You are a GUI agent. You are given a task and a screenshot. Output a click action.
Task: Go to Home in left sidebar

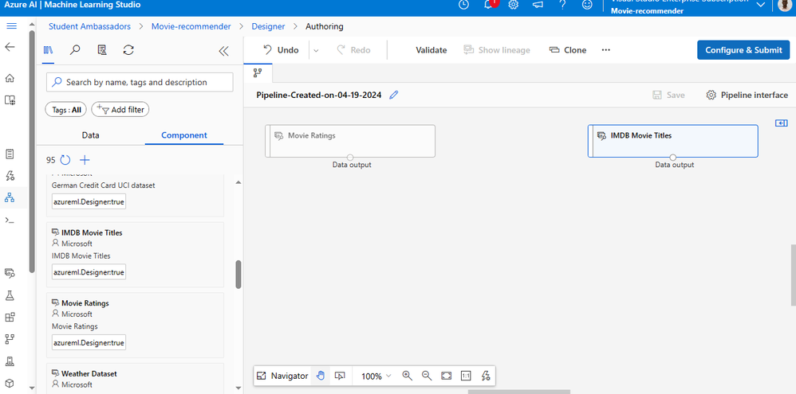point(10,78)
